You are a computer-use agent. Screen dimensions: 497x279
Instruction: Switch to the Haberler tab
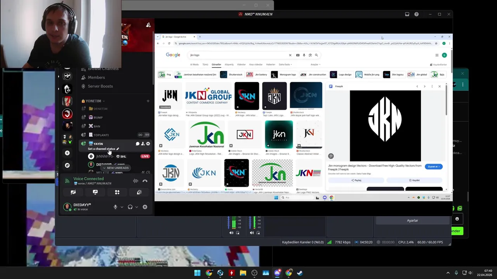[271, 64]
